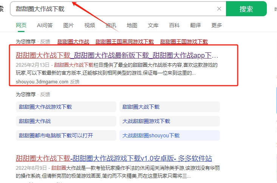The width and height of the screenshot is (277, 183).
Task: Switch to the AI问答 tab
Action: click(x=45, y=25)
